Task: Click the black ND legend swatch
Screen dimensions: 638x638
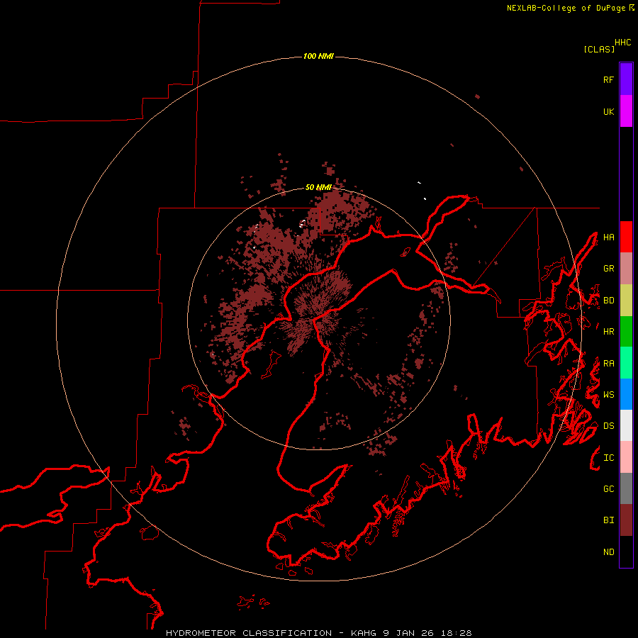Action: click(x=626, y=552)
